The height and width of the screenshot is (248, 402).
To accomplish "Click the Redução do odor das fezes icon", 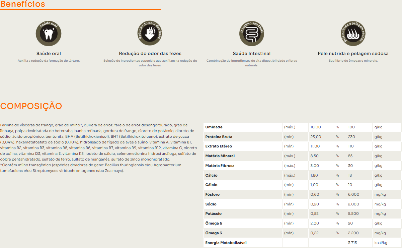I will pos(150,34).
